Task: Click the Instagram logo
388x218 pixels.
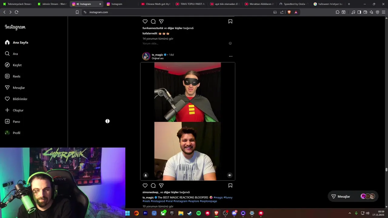Action: point(15,27)
